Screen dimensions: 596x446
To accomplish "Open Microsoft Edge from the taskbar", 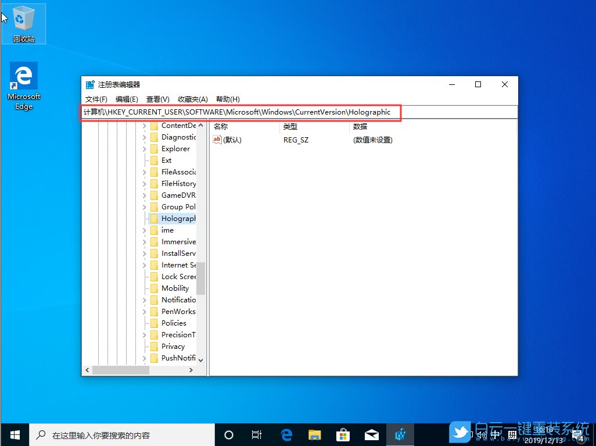I will [x=286, y=434].
